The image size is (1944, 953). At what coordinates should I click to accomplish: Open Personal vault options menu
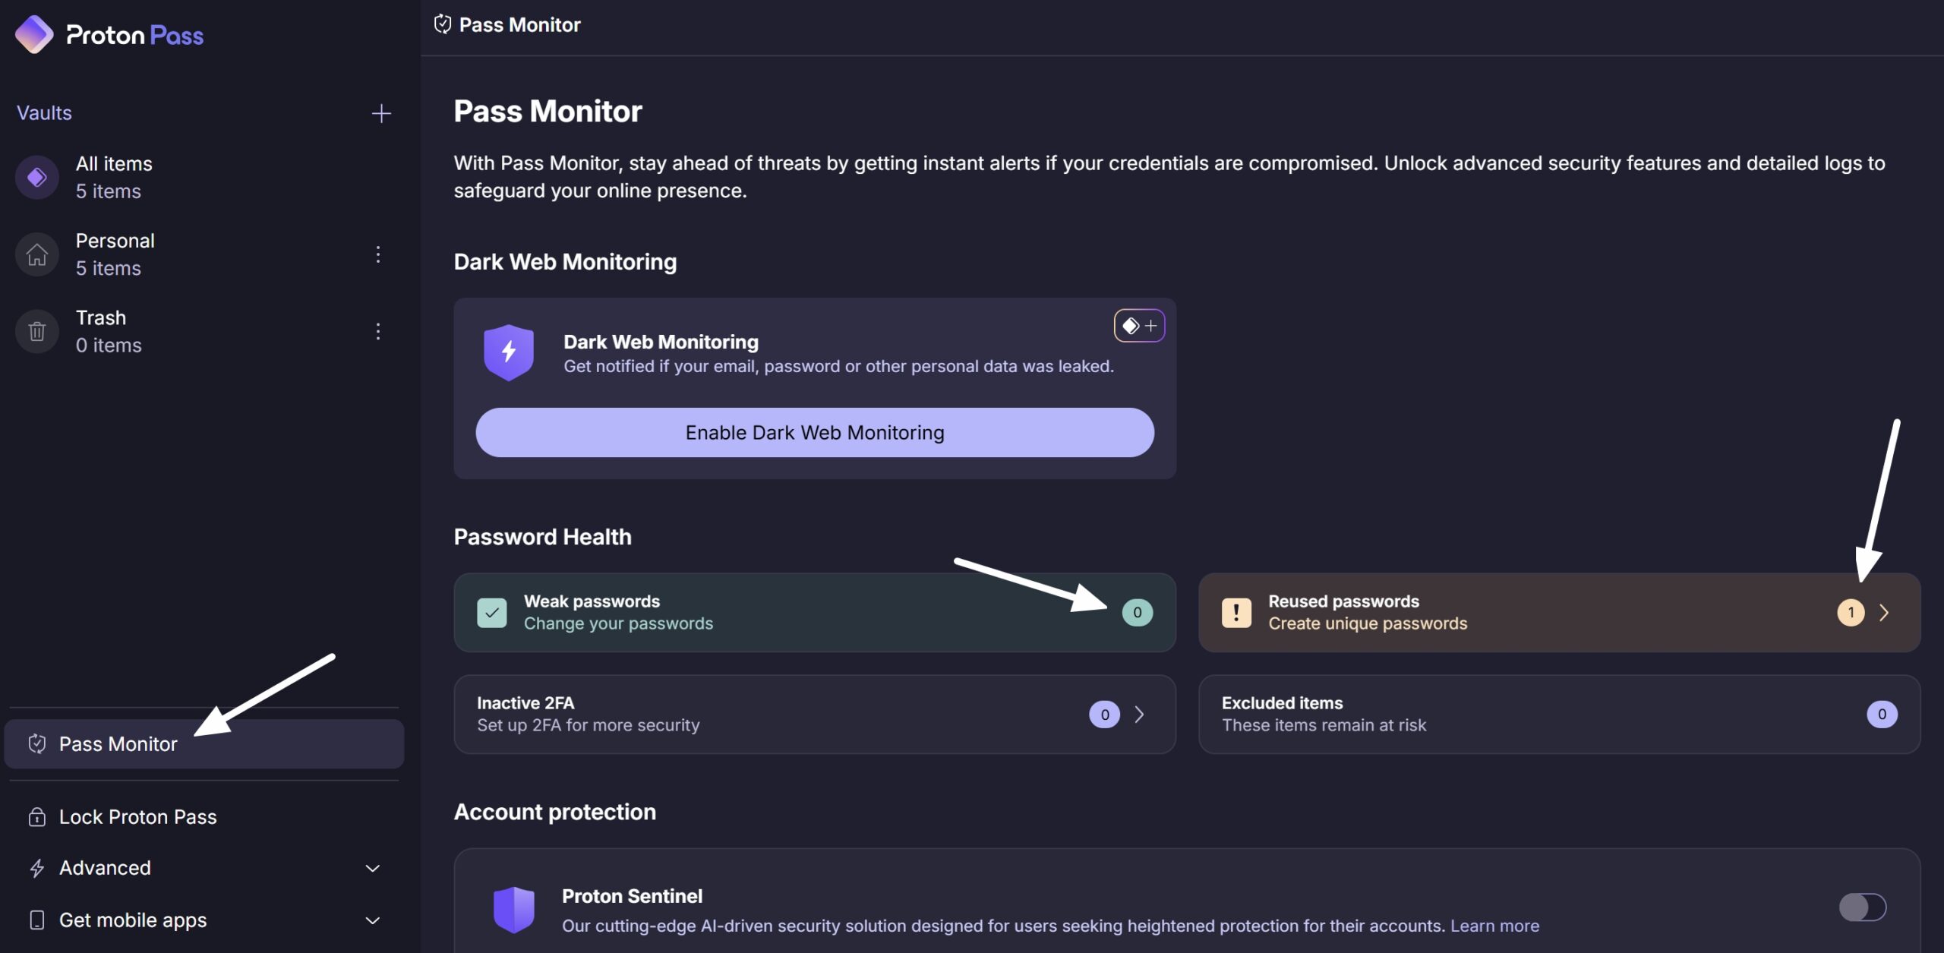(377, 254)
